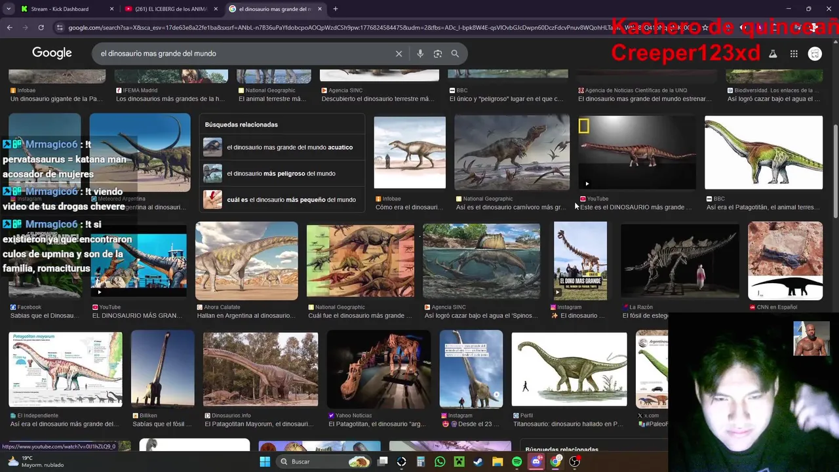Open Chrome from taskbar
Screen dimensions: 839x472
(x=555, y=462)
